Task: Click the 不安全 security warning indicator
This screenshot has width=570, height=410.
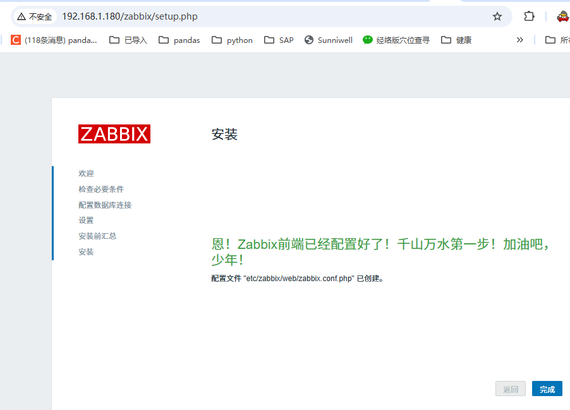Action: click(x=35, y=16)
